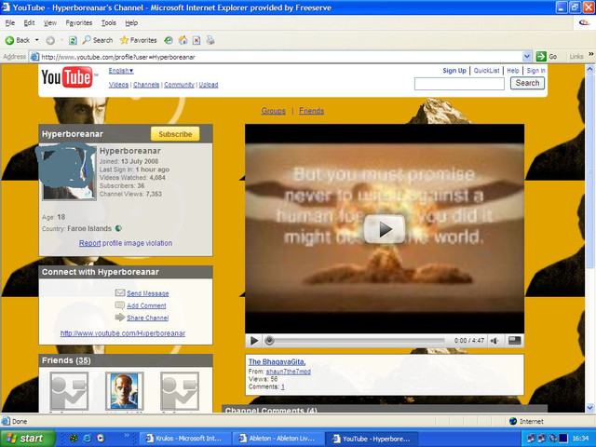Open the Groups link
Viewport: 596px width, 447px height.
click(273, 111)
